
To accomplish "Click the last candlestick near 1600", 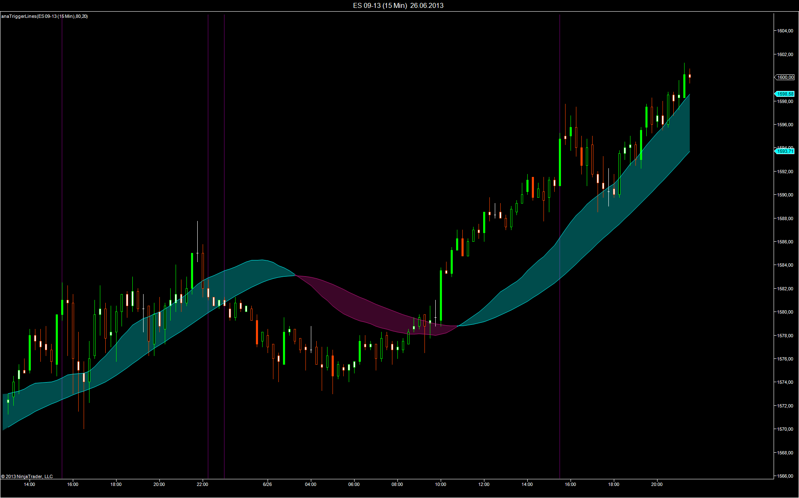I will [690, 76].
